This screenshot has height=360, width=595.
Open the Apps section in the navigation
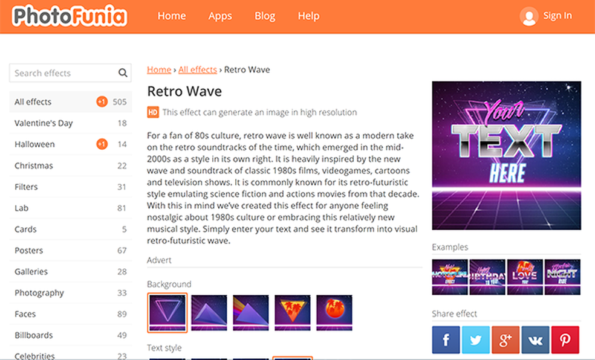(x=220, y=16)
